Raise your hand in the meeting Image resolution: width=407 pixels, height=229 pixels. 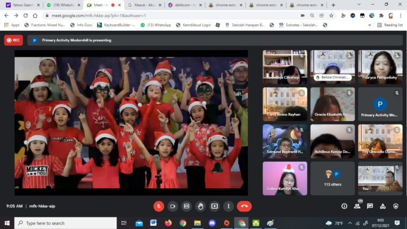(200, 206)
